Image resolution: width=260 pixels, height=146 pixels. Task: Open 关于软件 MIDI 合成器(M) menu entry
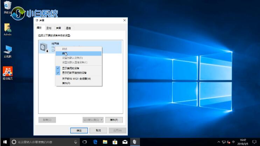pyautogui.click(x=79, y=79)
